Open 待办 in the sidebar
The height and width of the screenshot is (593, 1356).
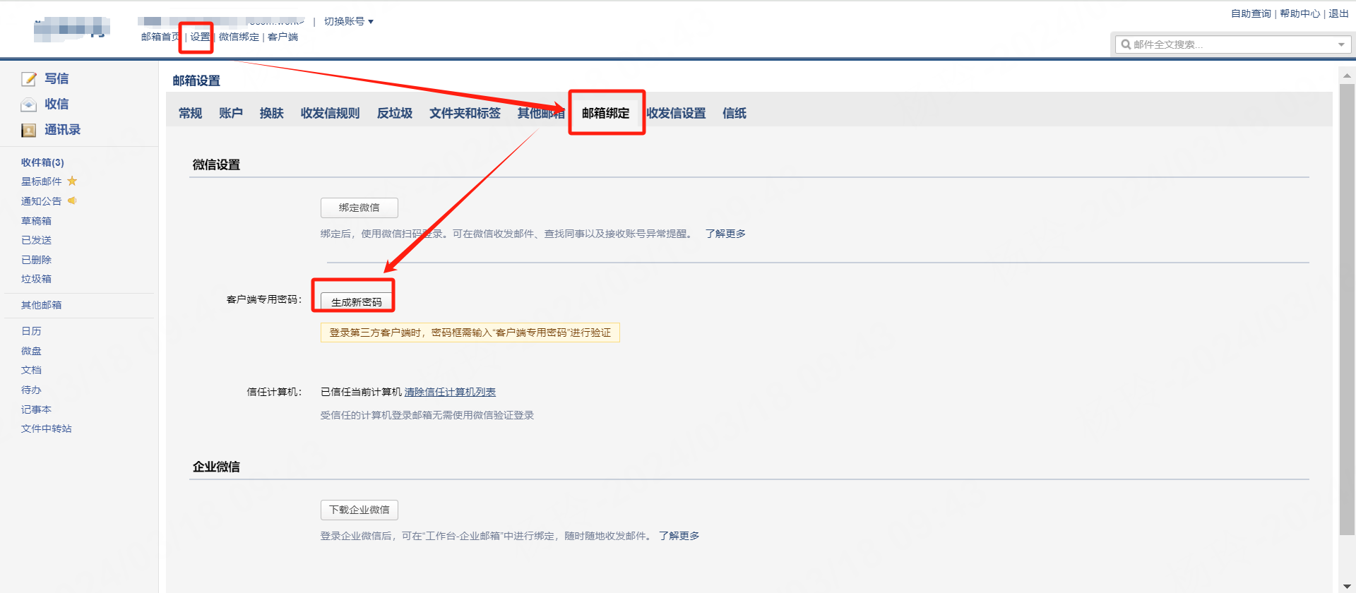[x=31, y=390]
